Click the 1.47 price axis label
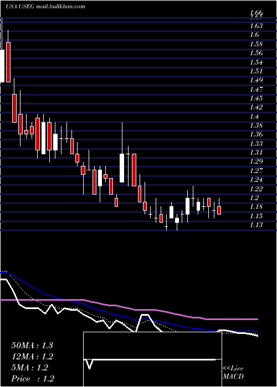 pyautogui.click(x=256, y=89)
